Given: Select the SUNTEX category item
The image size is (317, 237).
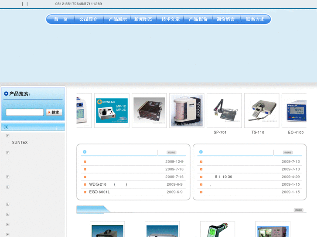Looking at the screenshot, I should (20, 142).
